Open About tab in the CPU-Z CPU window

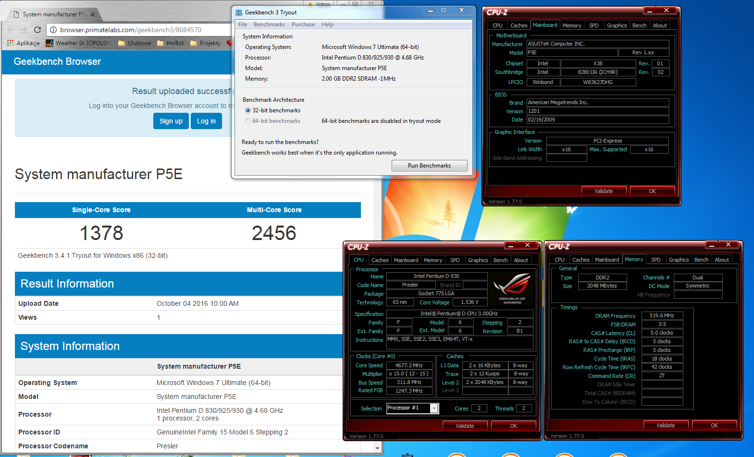[x=521, y=260]
